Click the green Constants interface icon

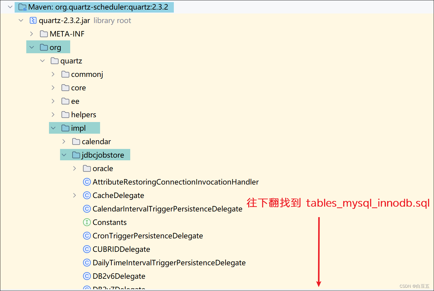click(87, 222)
